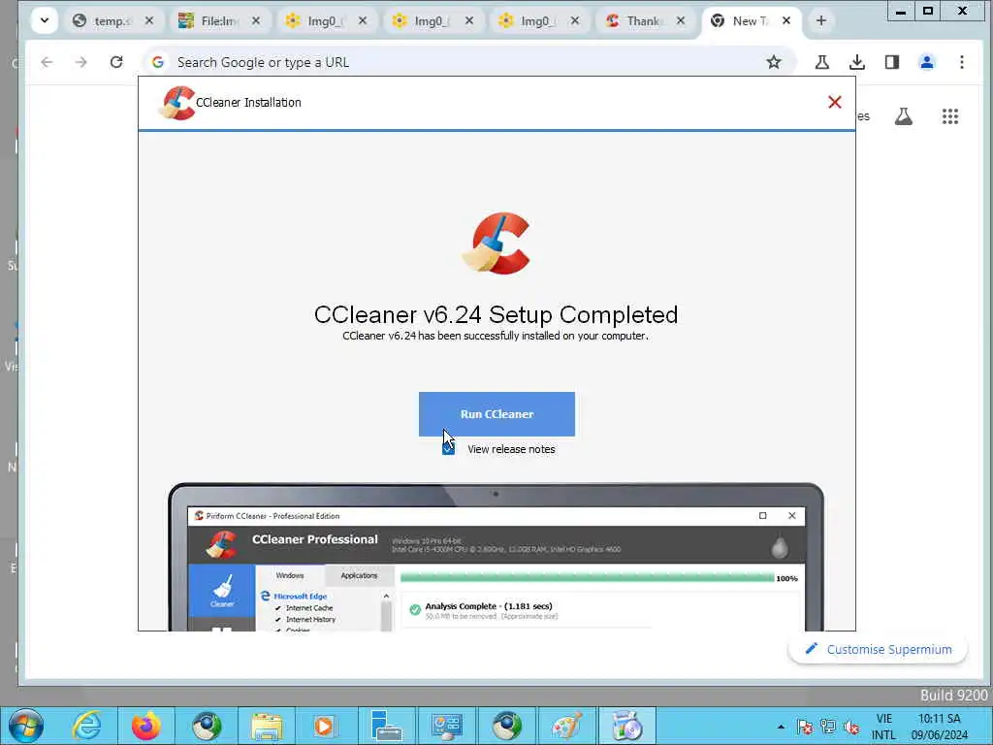Click the CCleaner logo in installer header

176,103
